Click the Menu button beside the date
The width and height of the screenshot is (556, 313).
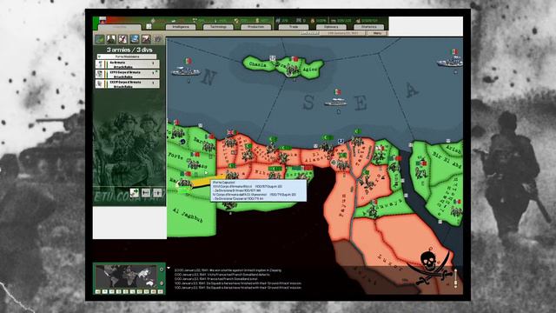point(377,33)
